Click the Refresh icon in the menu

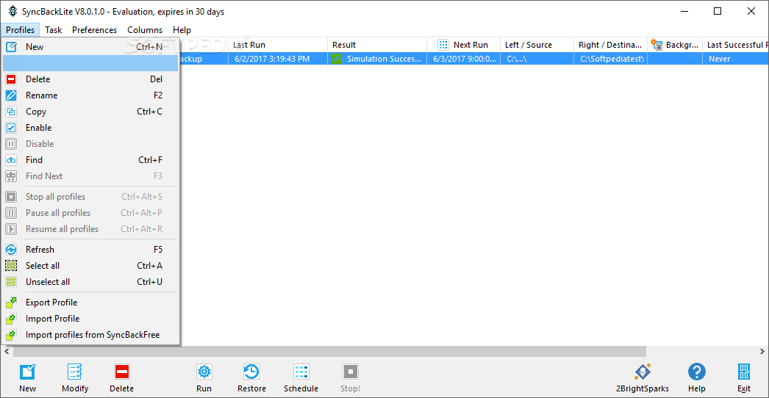tap(11, 250)
